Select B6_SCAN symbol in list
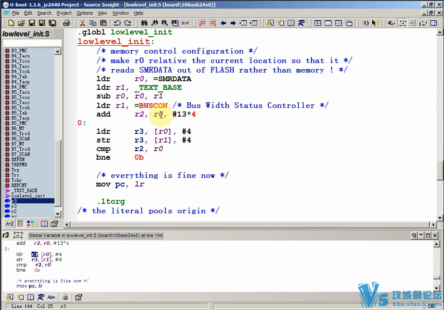This screenshot has width=444, height=310. pos(20,139)
